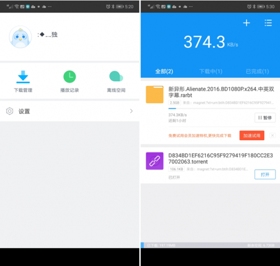The width and height of the screenshot is (280, 266).
Task: Dismiss the acceleration promo with X
Action: tap(272, 135)
